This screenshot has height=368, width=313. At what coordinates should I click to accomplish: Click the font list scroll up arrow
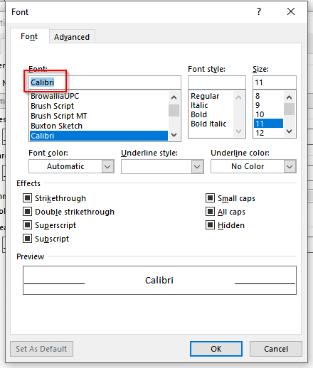coord(174,97)
